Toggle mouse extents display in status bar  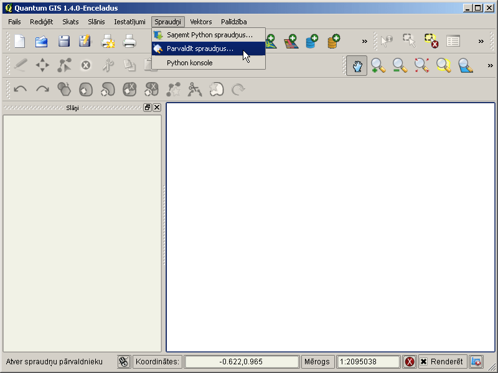(x=124, y=362)
